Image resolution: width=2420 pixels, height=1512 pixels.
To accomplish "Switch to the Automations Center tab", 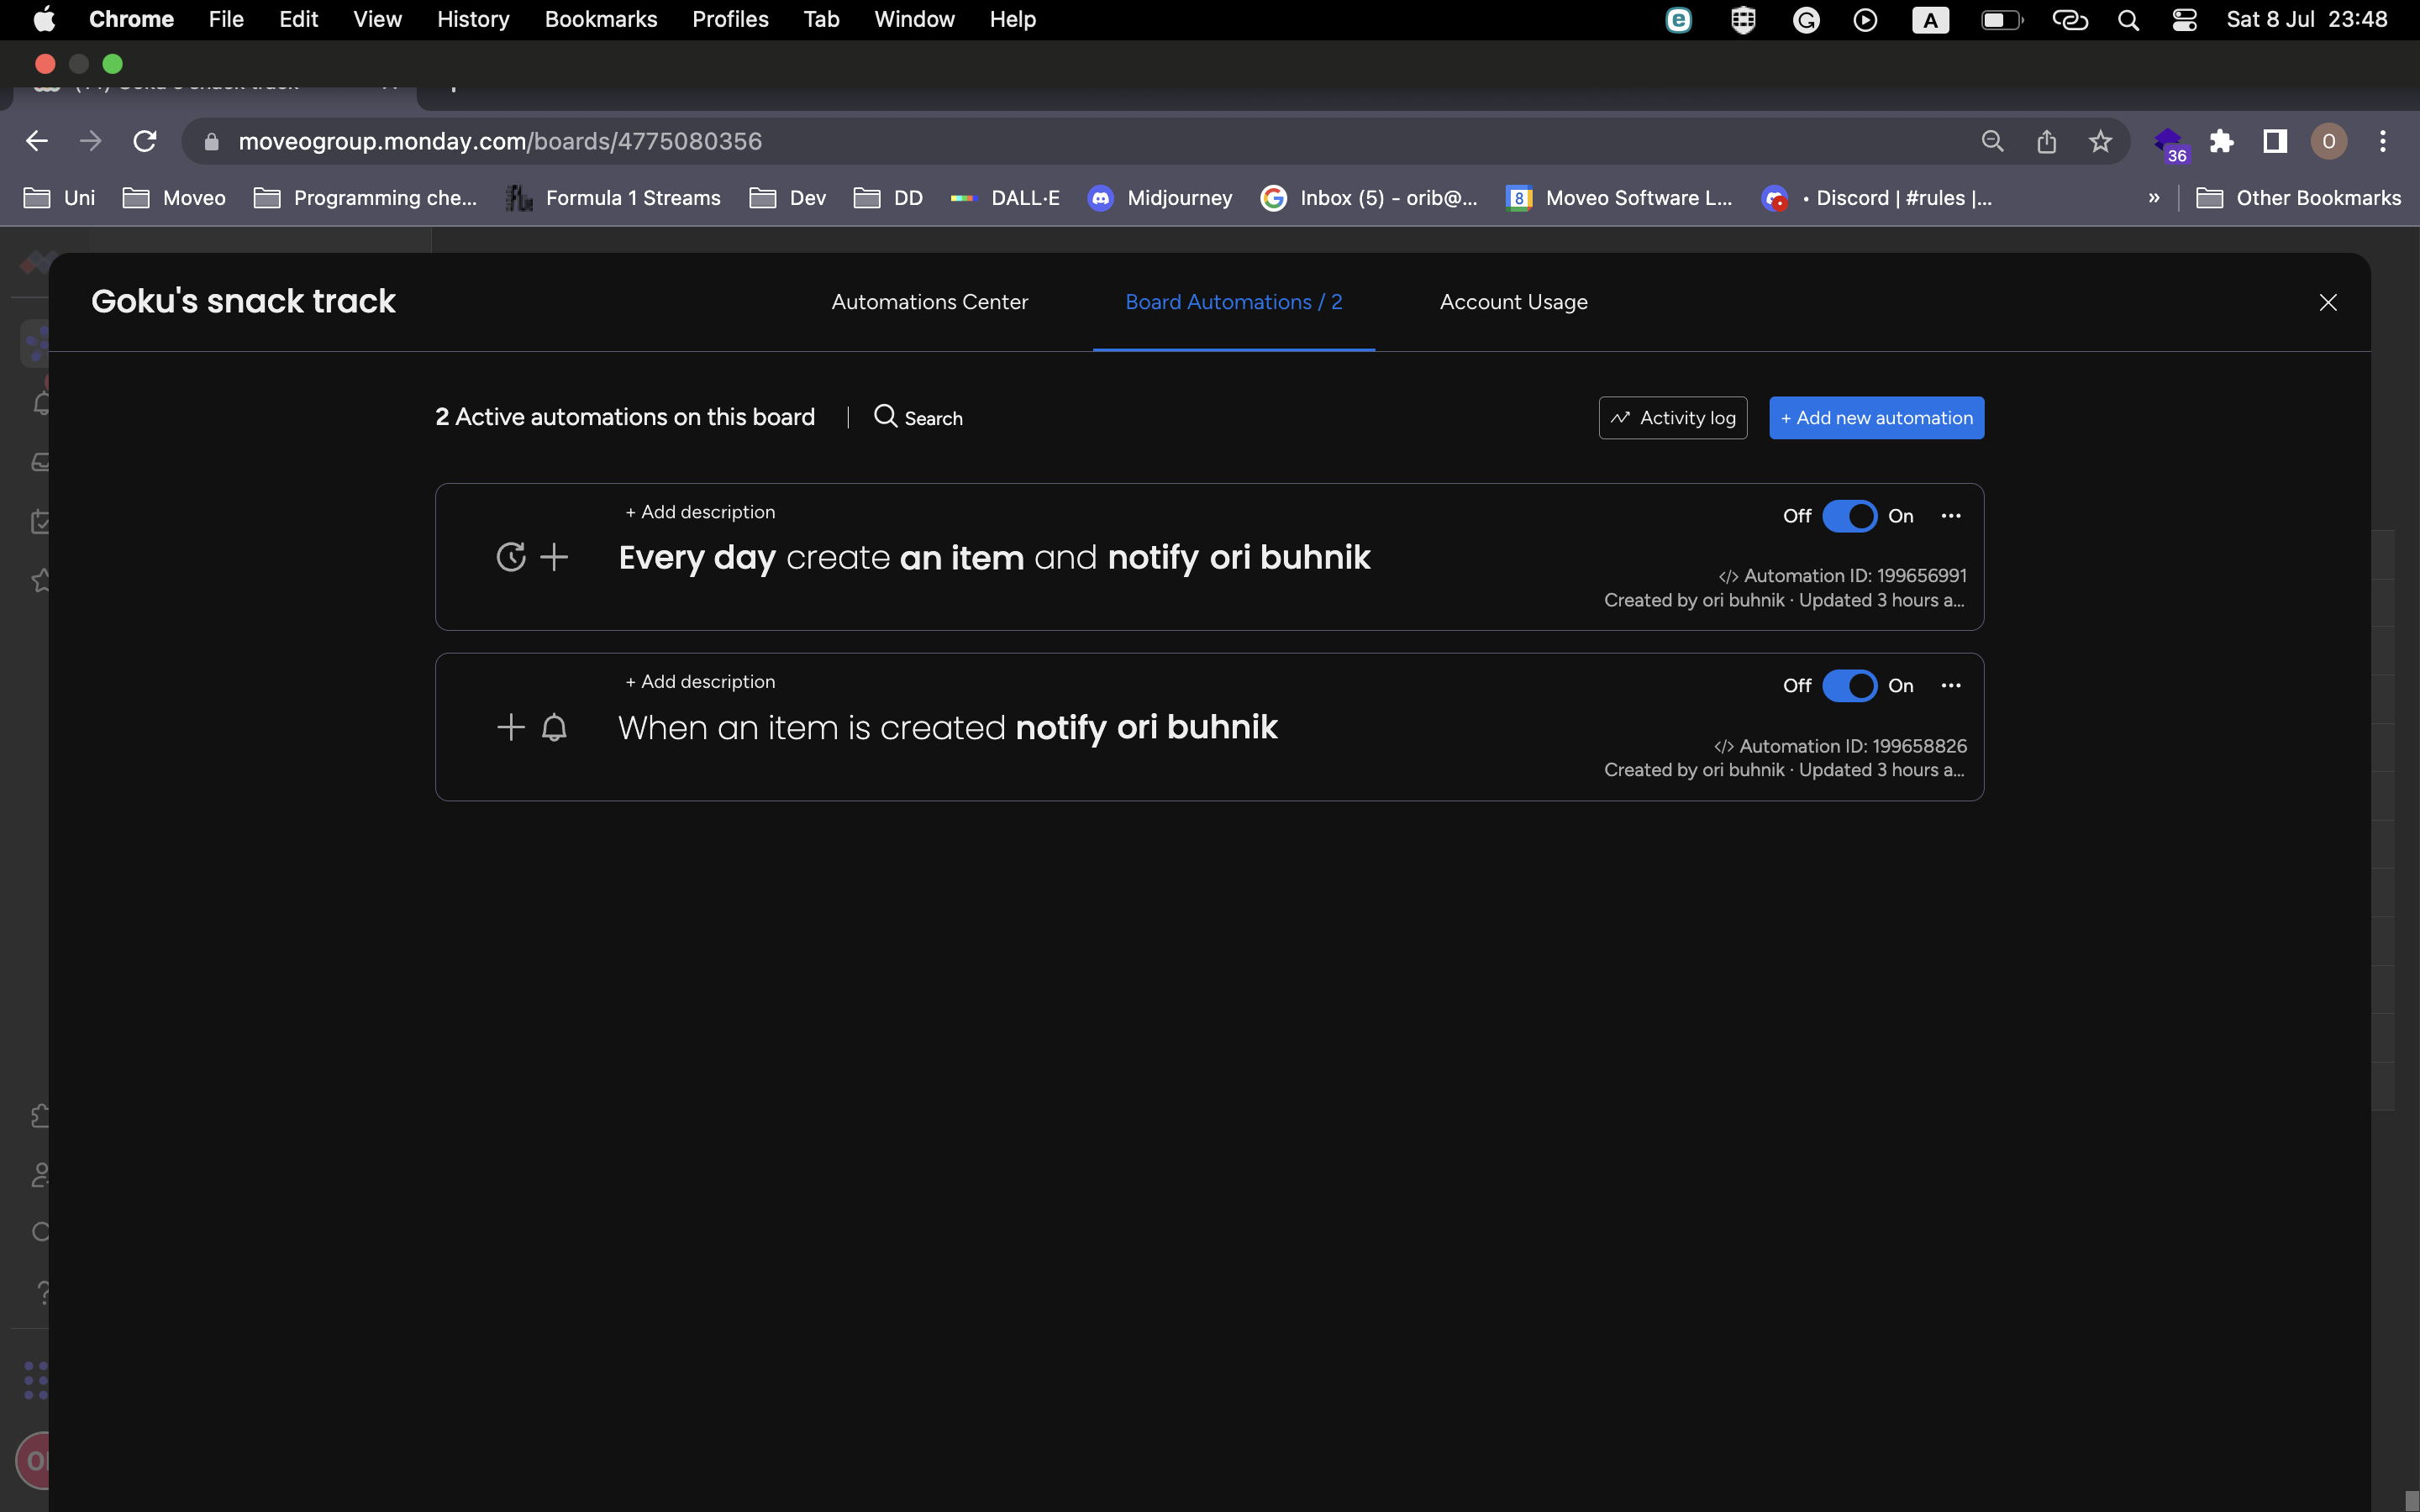I will [x=929, y=302].
